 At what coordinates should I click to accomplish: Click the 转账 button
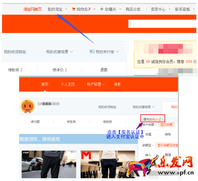click(168, 134)
